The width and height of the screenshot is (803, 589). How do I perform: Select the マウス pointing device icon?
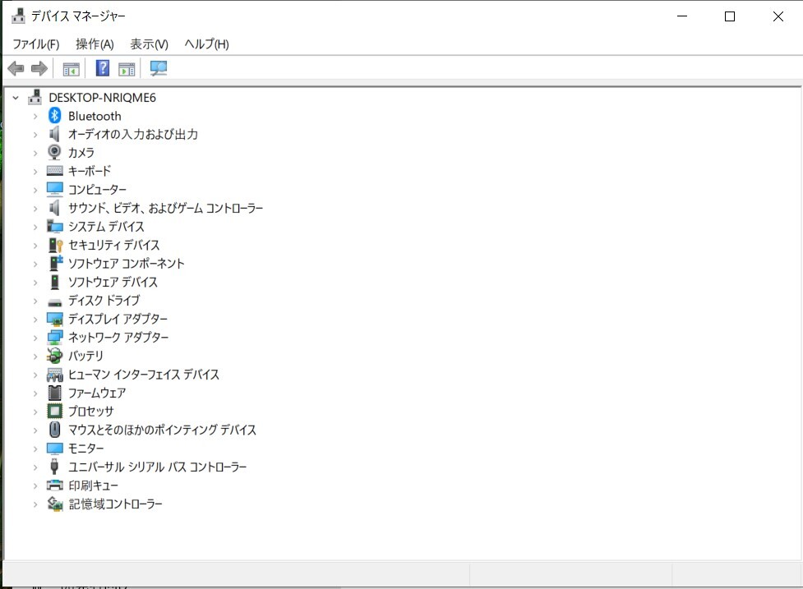point(54,430)
